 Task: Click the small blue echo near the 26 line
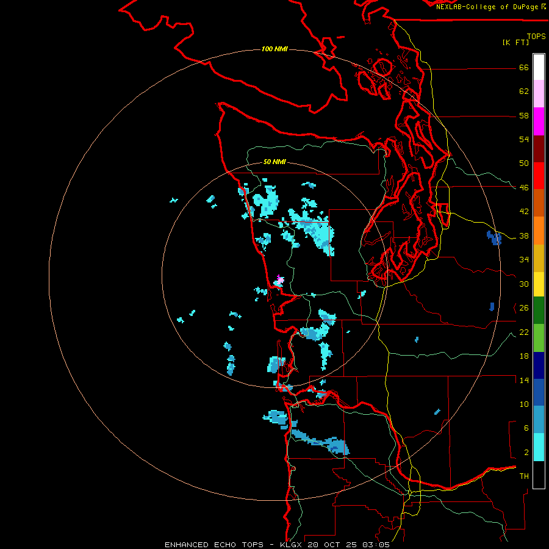click(492, 307)
